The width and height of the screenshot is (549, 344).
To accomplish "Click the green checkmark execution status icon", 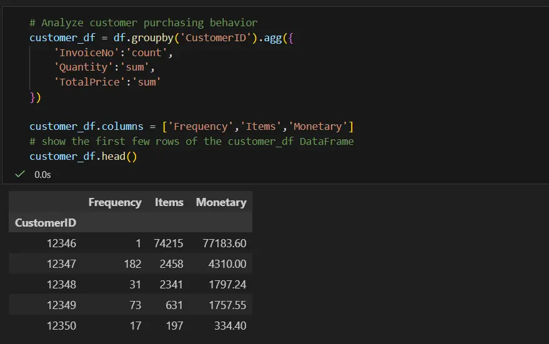I will click(x=20, y=174).
